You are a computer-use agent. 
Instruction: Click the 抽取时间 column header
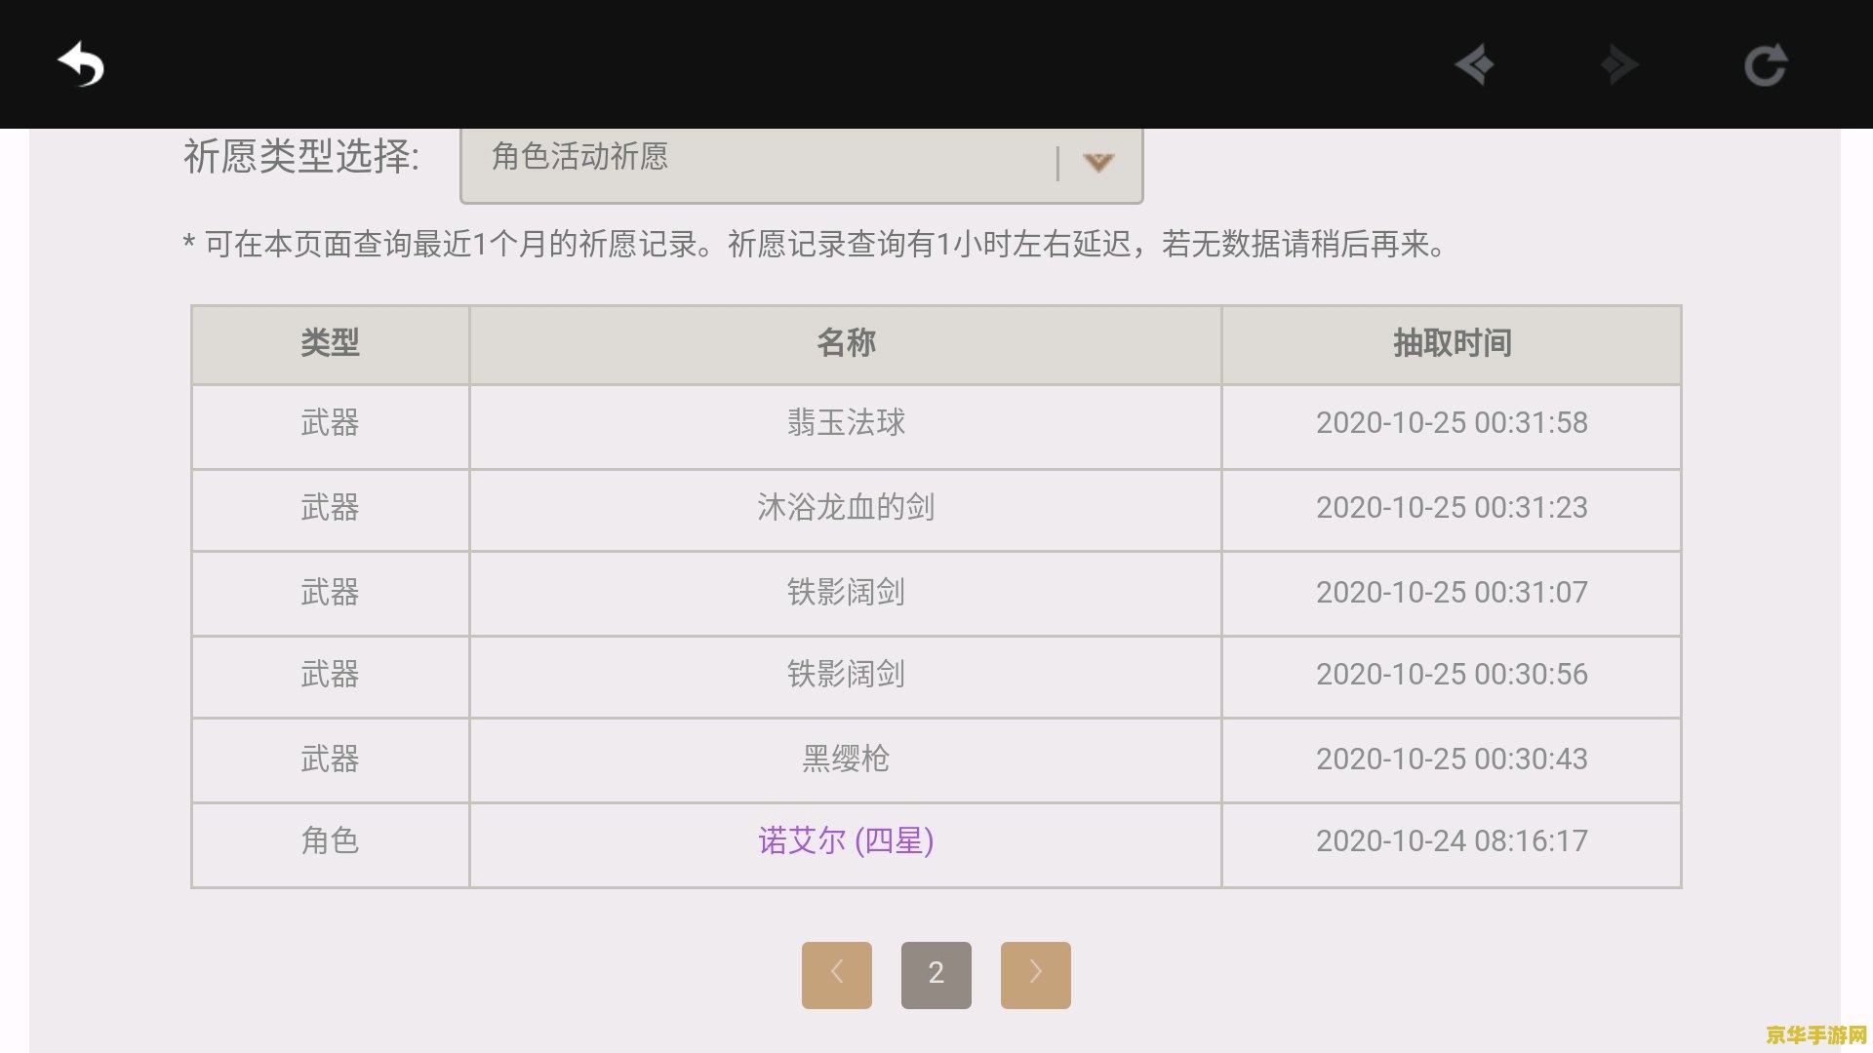tap(1451, 343)
